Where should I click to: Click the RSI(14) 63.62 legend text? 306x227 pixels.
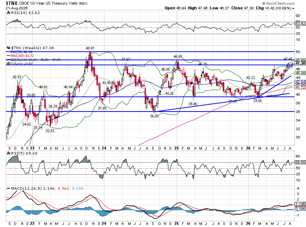25,13
